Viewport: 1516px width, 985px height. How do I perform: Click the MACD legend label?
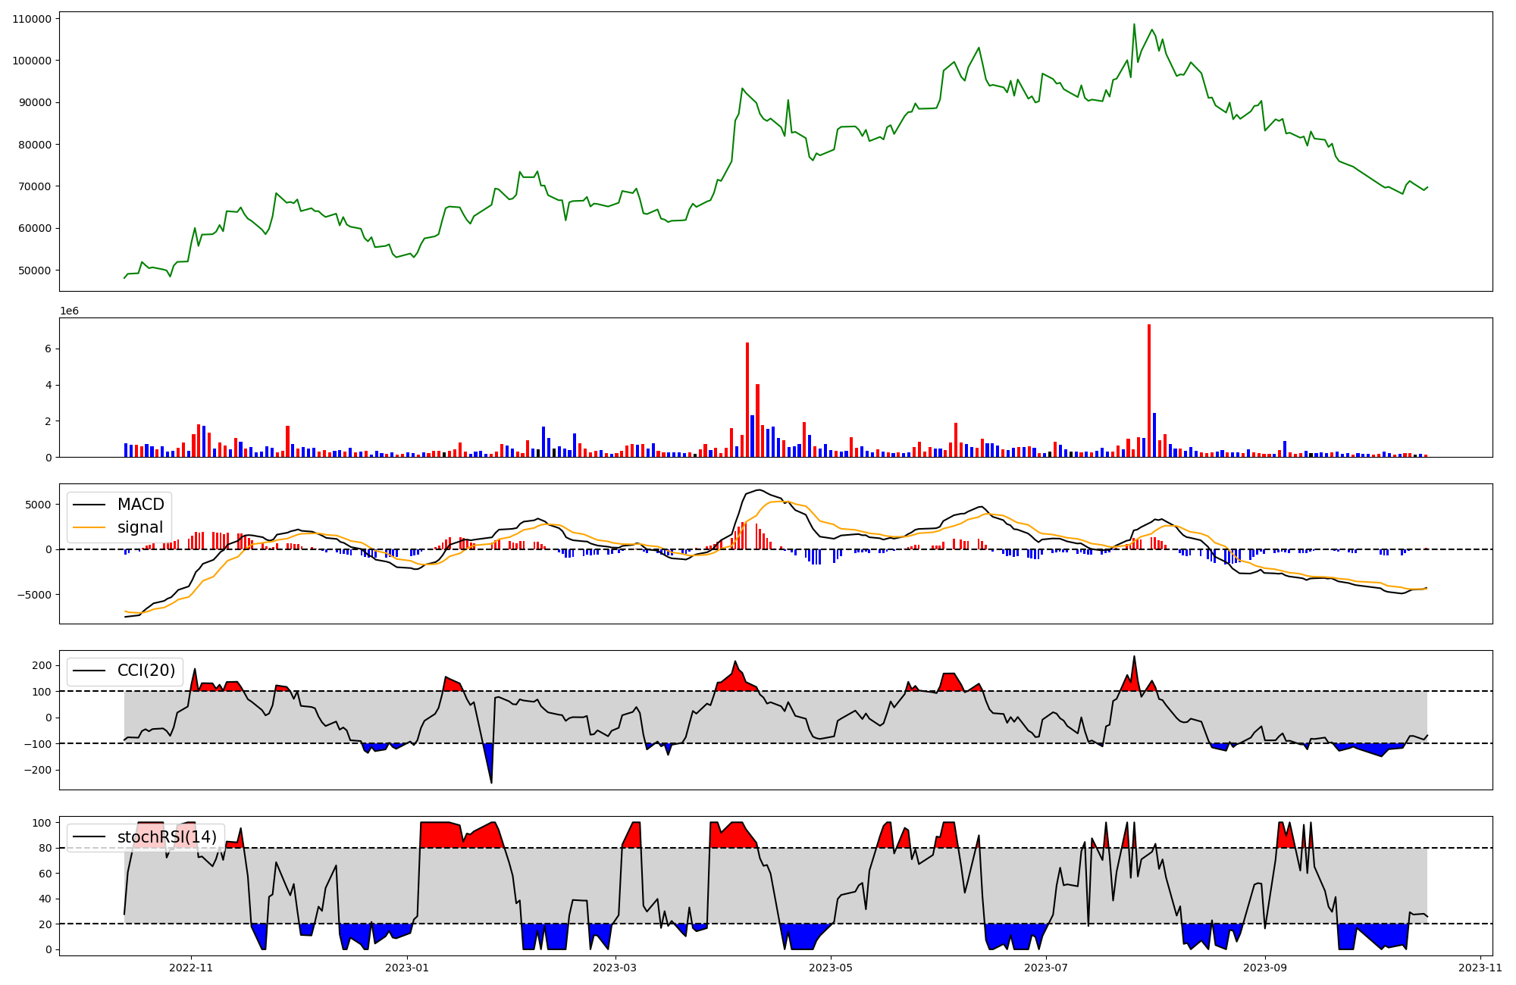click(x=140, y=505)
